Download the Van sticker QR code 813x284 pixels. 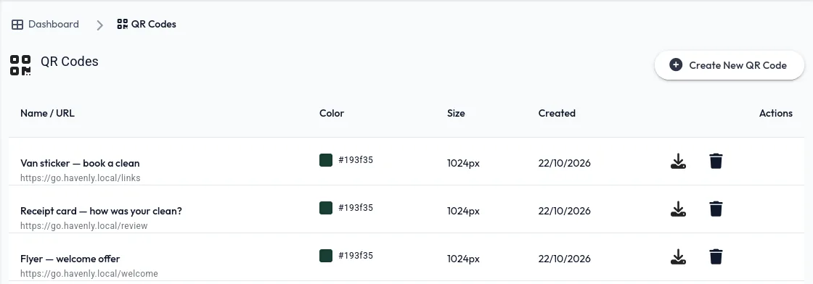coord(678,162)
